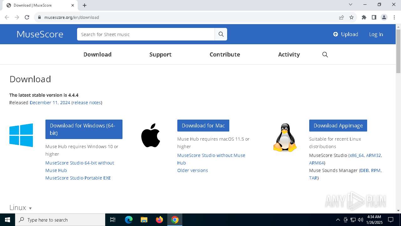
Task: Open Mac MuseScore Studio without Muse Hub link
Action: click(x=211, y=159)
